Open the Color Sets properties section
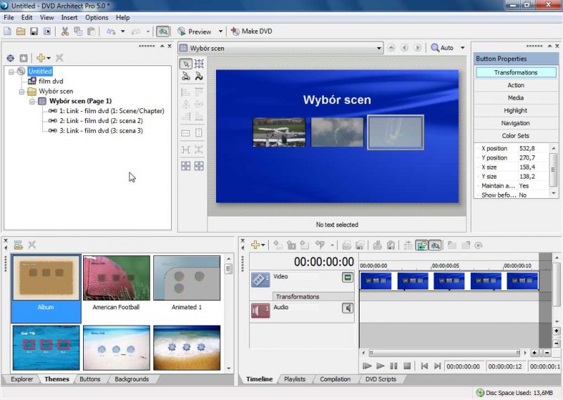 pos(515,136)
